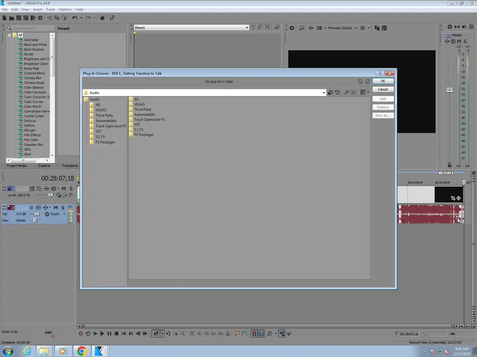Open Track Motion on video track 1
The width and height of the screenshot is (477, 357).
coord(39,189)
